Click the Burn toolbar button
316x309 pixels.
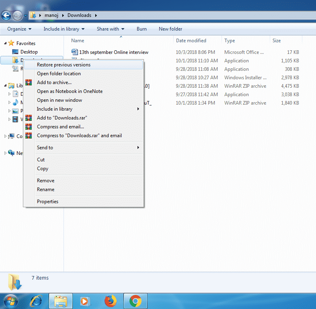pos(142,29)
